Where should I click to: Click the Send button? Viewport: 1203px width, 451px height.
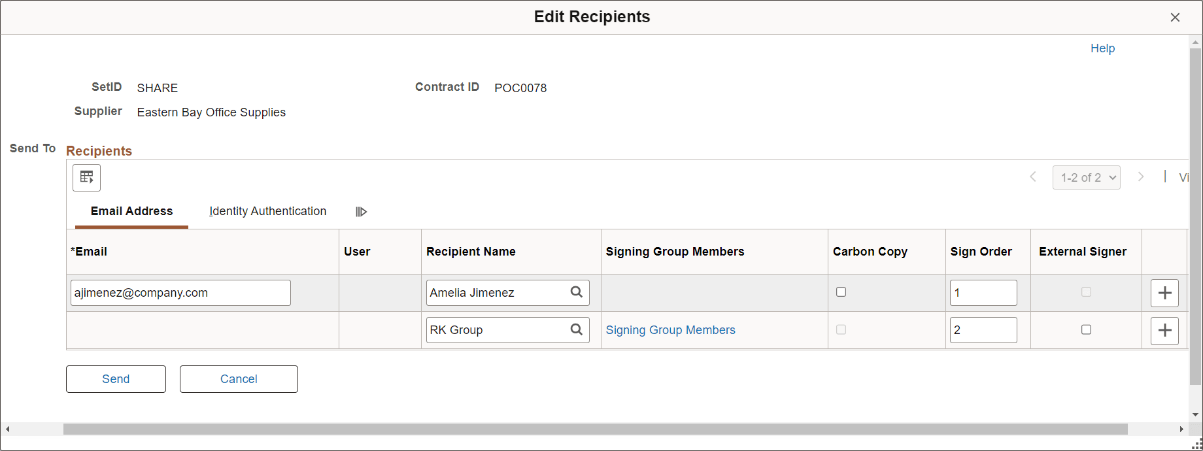pyautogui.click(x=116, y=378)
